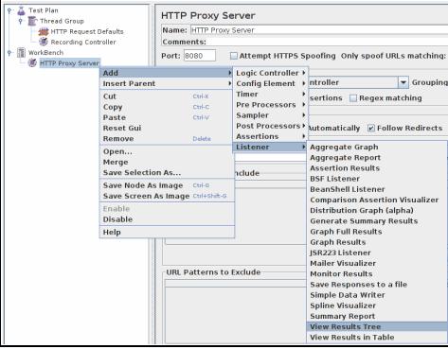Screen dimensions: 448x349
Task: Add Monitor Results listener
Action: coord(377,274)
